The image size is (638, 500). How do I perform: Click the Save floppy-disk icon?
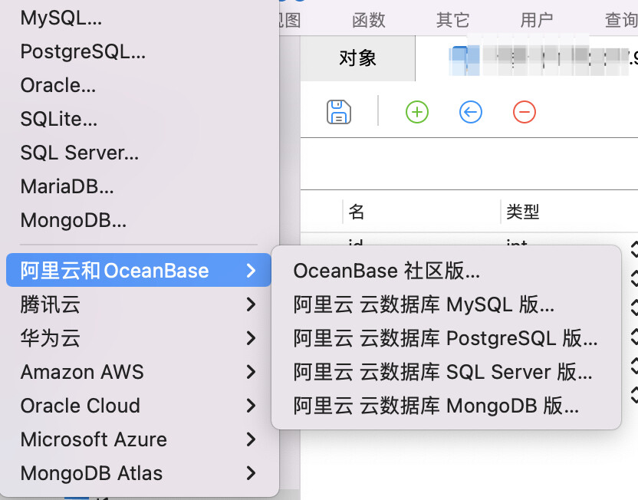click(x=338, y=112)
